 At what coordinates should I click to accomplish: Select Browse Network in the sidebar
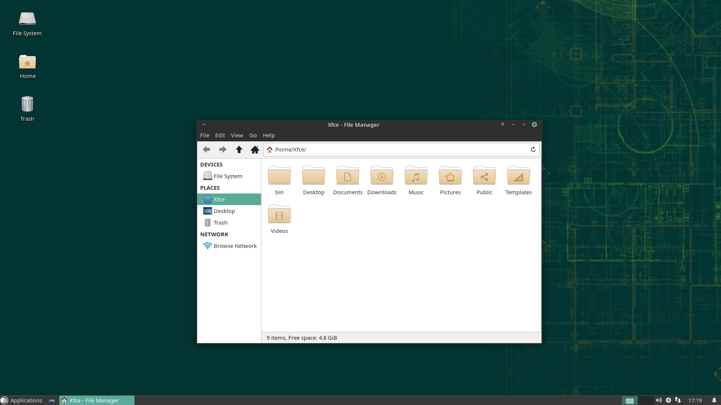coord(235,246)
